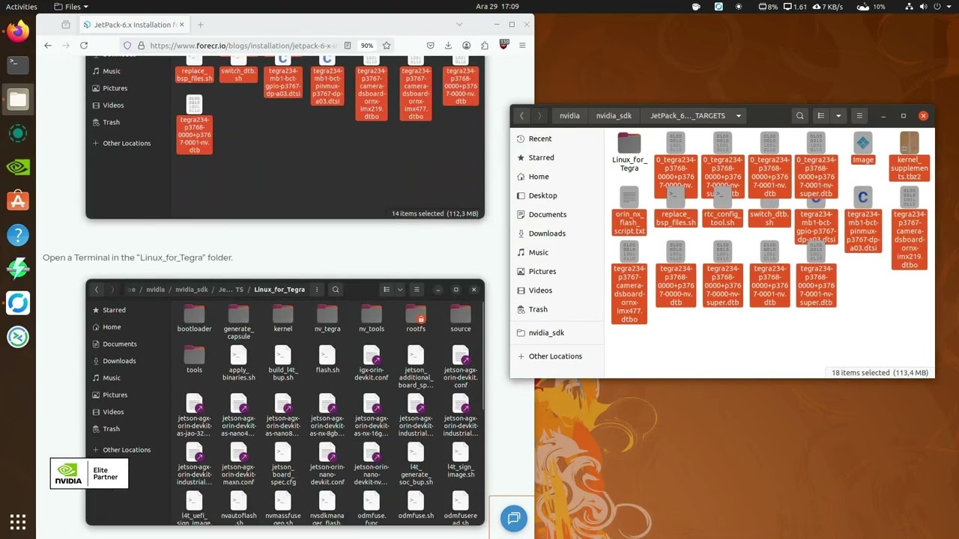Open tracking protection shield icon
This screenshot has width=959, height=539.
[127, 46]
